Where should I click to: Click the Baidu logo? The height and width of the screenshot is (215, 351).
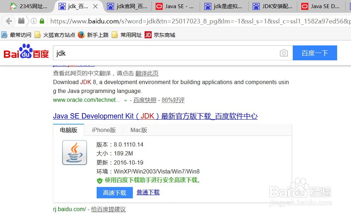[x=26, y=51]
